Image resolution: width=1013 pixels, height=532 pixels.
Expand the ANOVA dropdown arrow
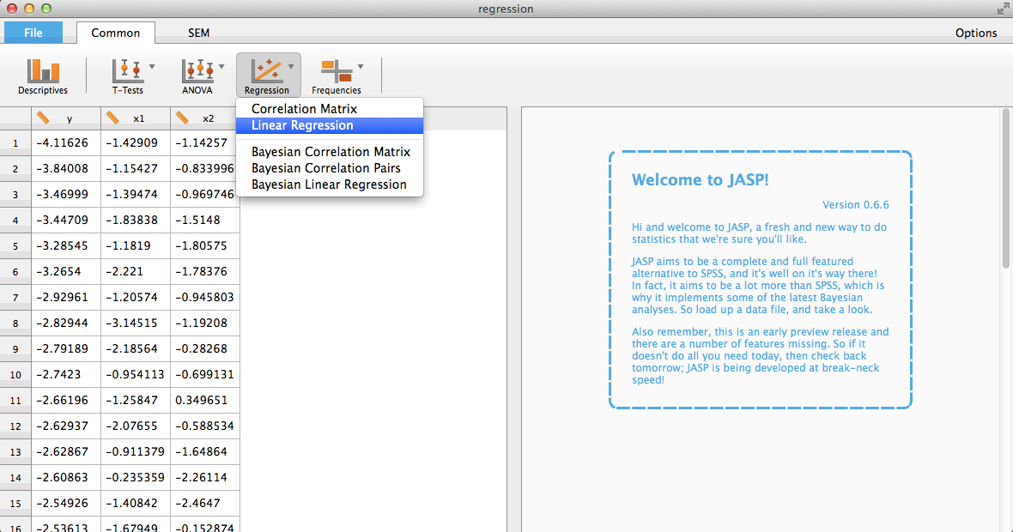click(221, 67)
